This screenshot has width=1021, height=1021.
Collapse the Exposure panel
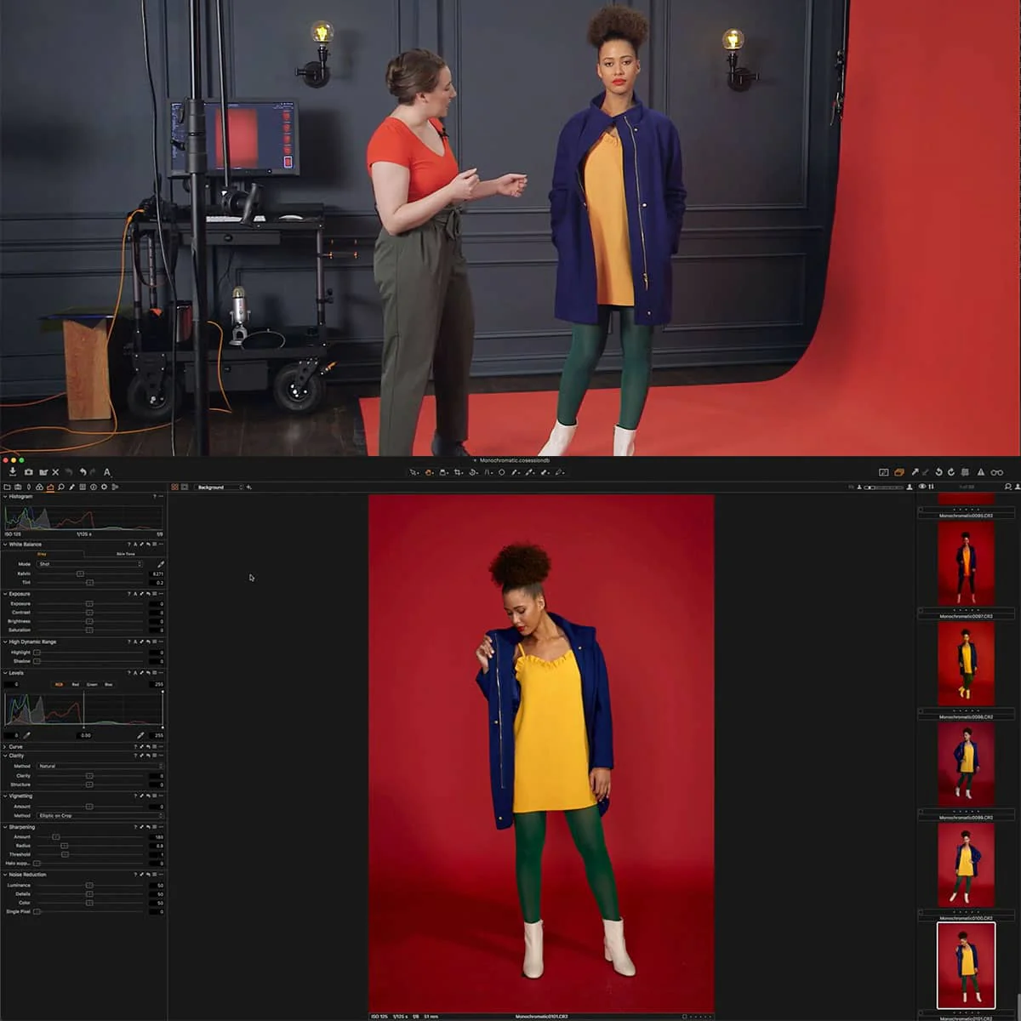click(x=5, y=594)
